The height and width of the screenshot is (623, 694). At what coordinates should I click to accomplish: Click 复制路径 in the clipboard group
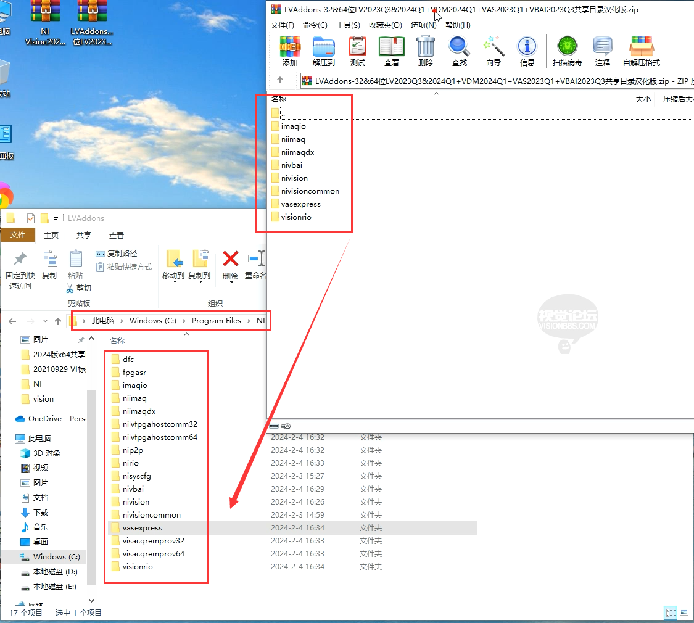(x=117, y=254)
